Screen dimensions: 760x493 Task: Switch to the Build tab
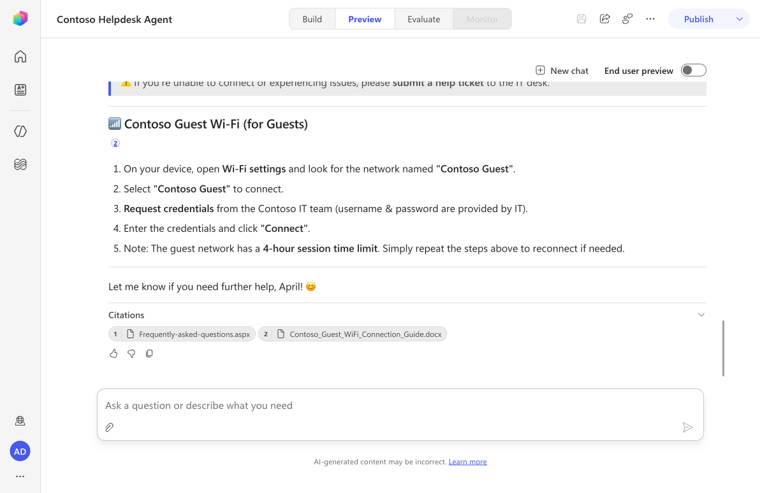click(x=312, y=19)
